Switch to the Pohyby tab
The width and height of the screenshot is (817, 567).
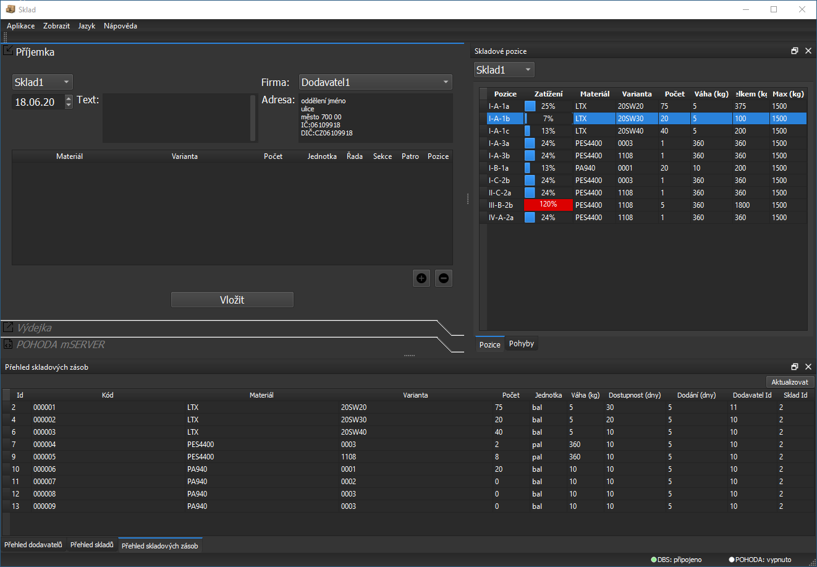coord(521,343)
